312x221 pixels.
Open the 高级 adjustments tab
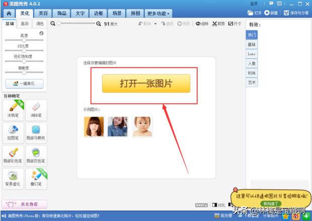click(x=25, y=24)
